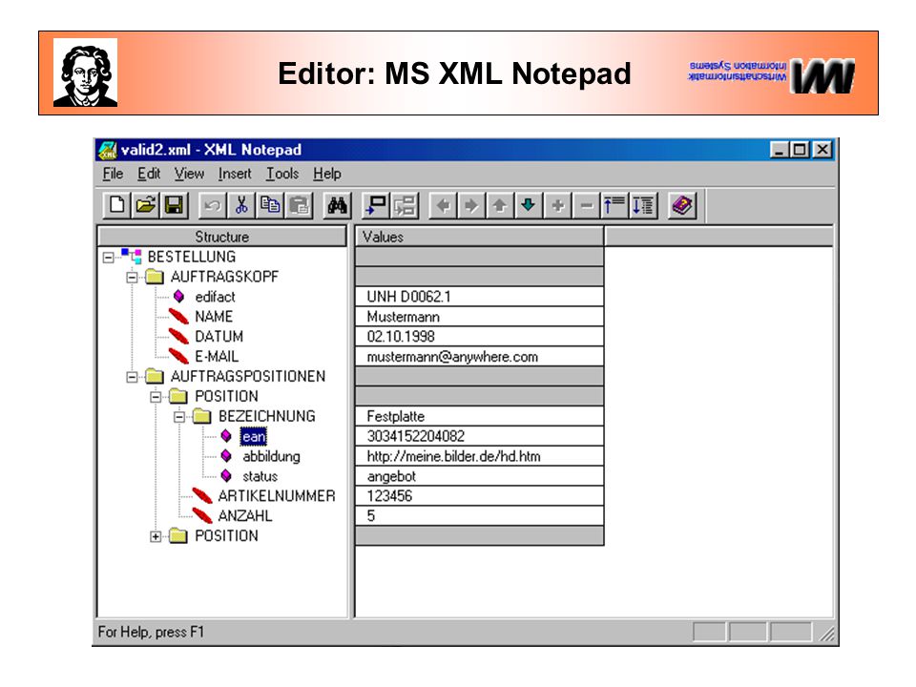Click the value field 'Mustermann'
Image resolution: width=916 pixels, height=687 pixels.
click(x=480, y=317)
